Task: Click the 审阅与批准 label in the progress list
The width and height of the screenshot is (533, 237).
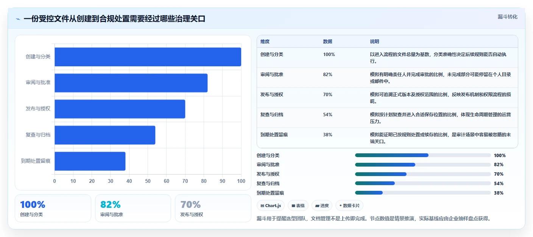Action: coord(268,165)
